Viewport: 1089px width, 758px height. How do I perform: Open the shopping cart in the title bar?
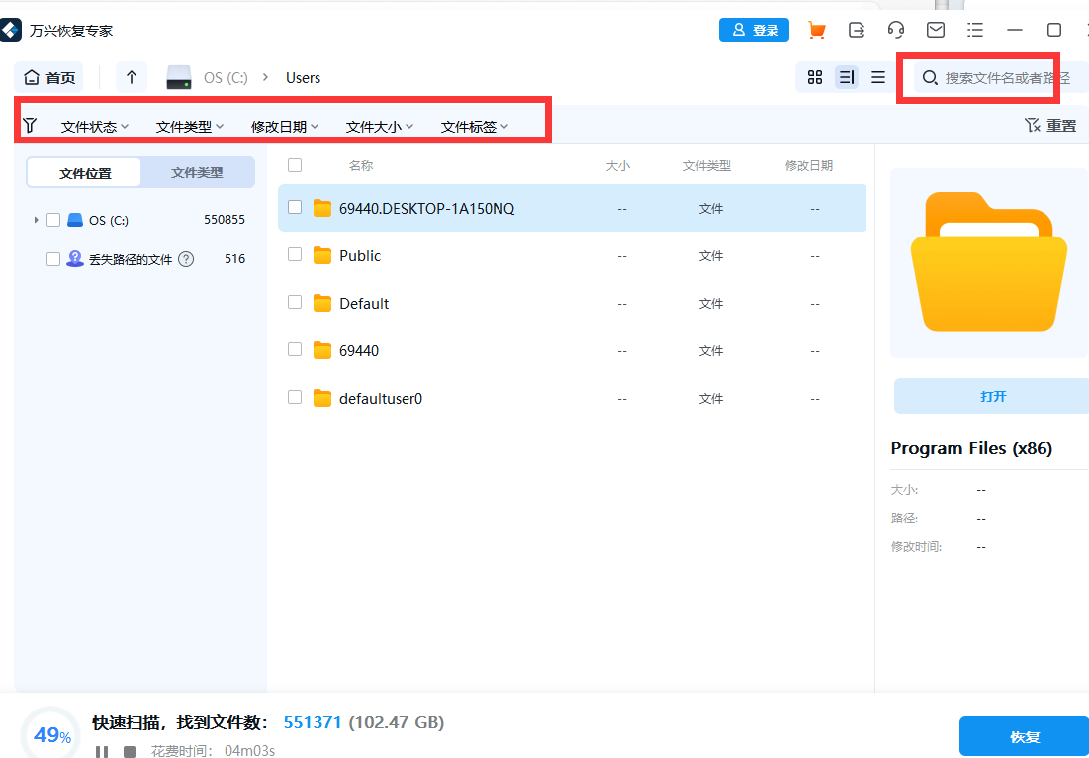pyautogui.click(x=817, y=30)
